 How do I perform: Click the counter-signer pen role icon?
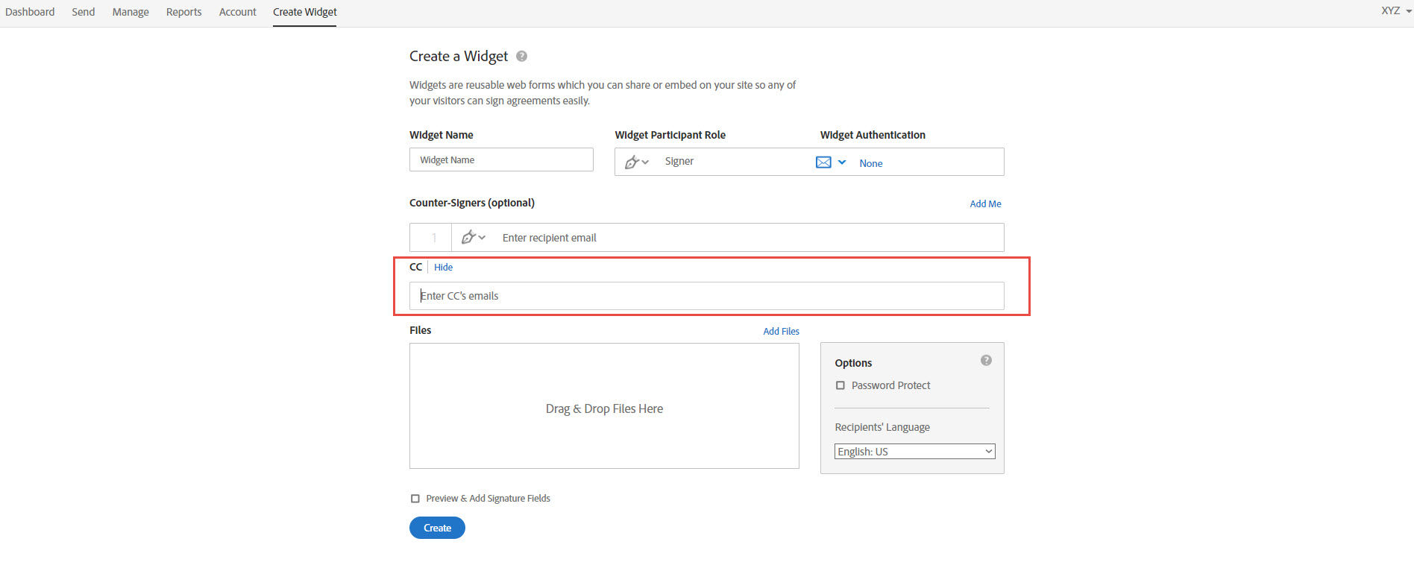pos(468,237)
